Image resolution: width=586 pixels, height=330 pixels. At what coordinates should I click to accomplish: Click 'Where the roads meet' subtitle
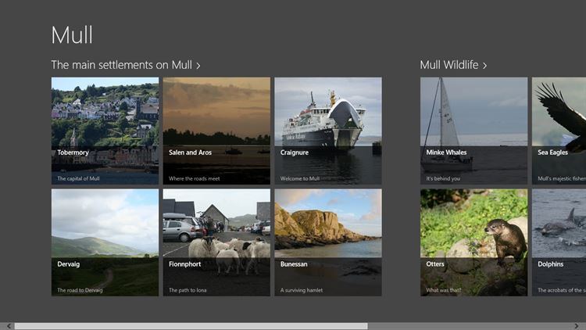[x=195, y=178]
